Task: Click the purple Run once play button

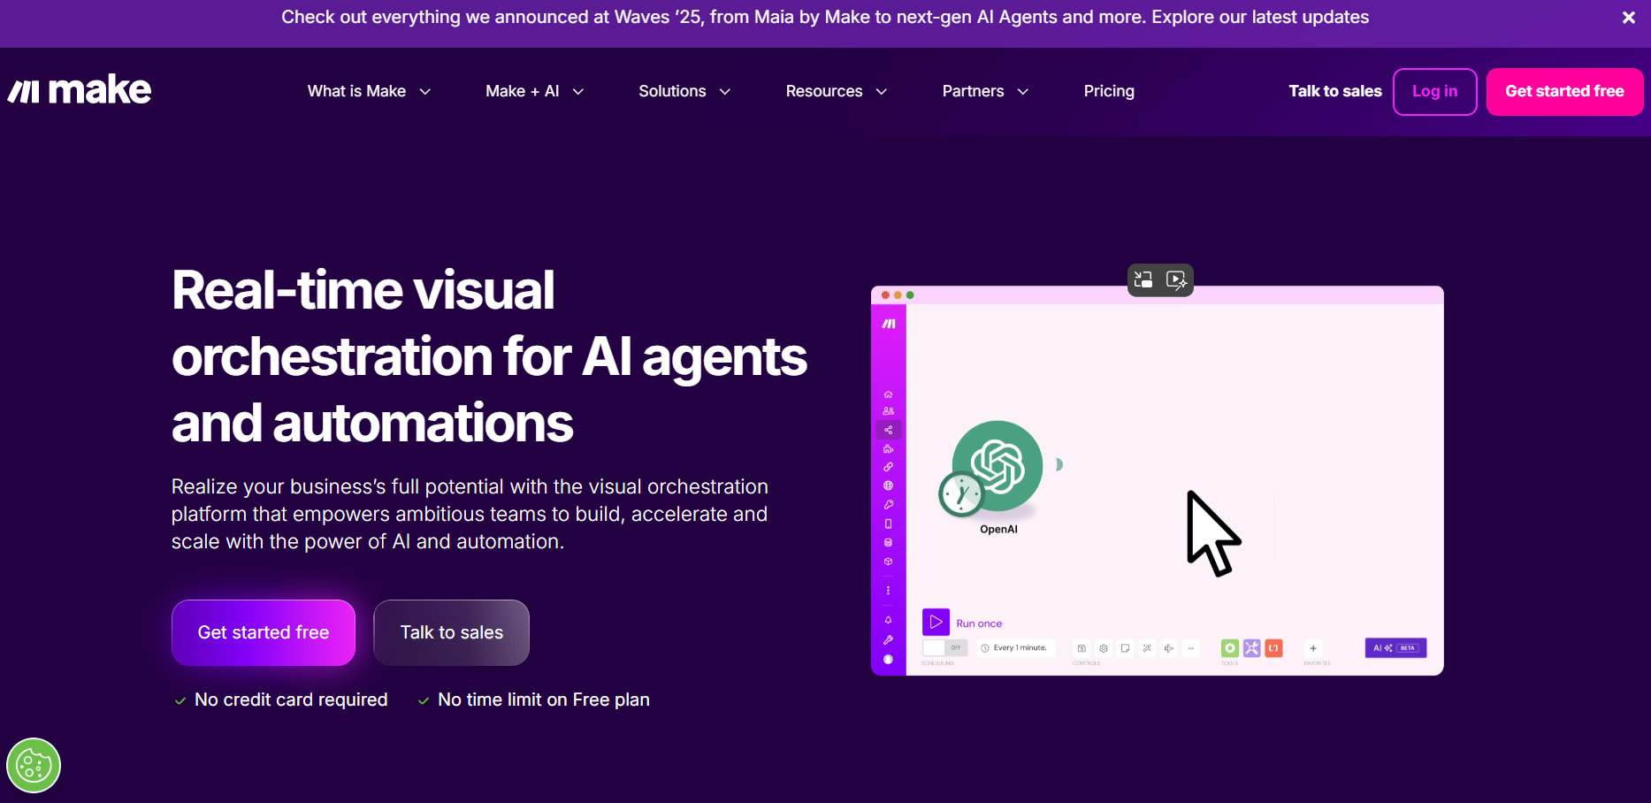Action: (936, 622)
